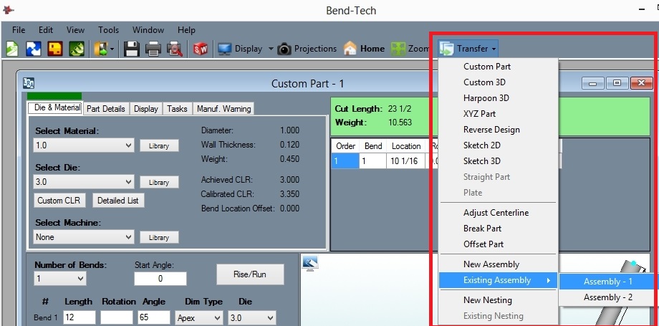Click the Location cell 10 1/16
659x326 pixels.
406,160
